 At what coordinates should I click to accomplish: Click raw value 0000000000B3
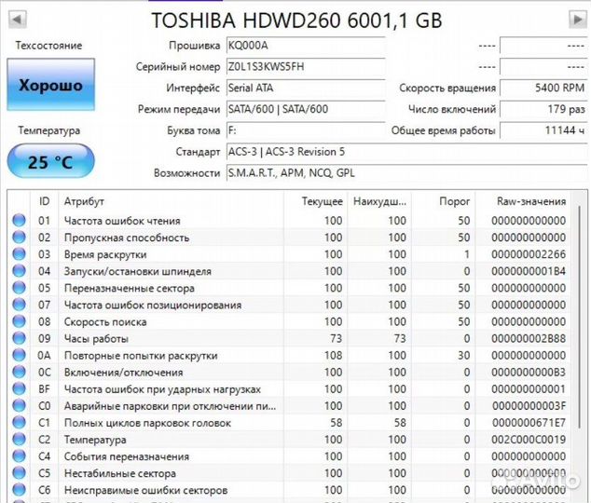[529, 373]
